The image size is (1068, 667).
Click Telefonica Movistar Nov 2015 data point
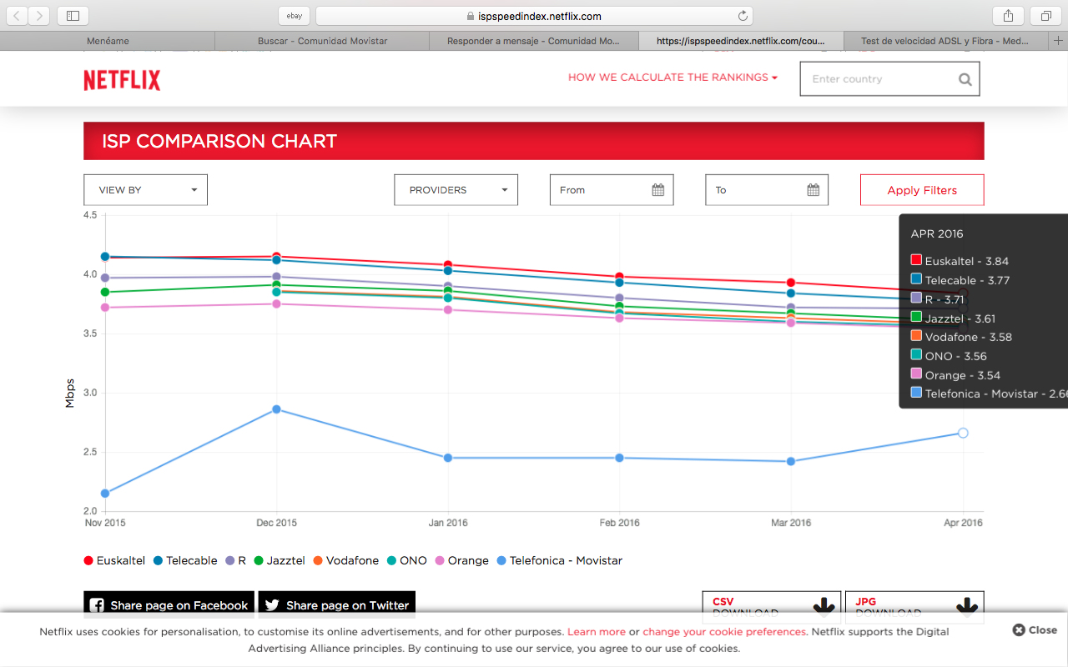(105, 493)
